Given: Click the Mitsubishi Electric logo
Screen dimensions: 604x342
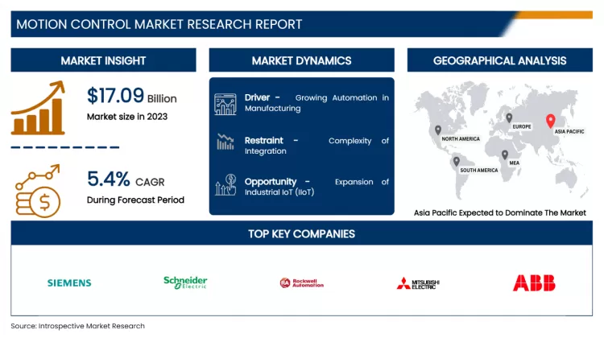Looking at the screenshot, I should [418, 283].
